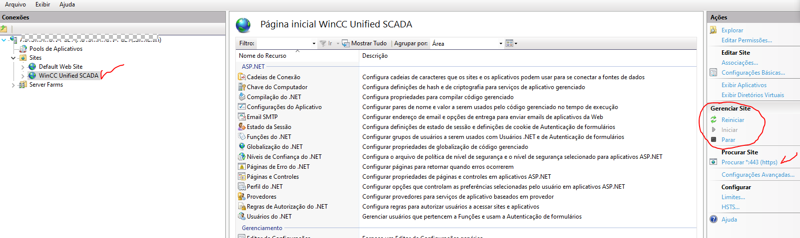Viewport: 800px width, 238px height.
Task: Expand the Server Farms node
Action: [x=13, y=85]
